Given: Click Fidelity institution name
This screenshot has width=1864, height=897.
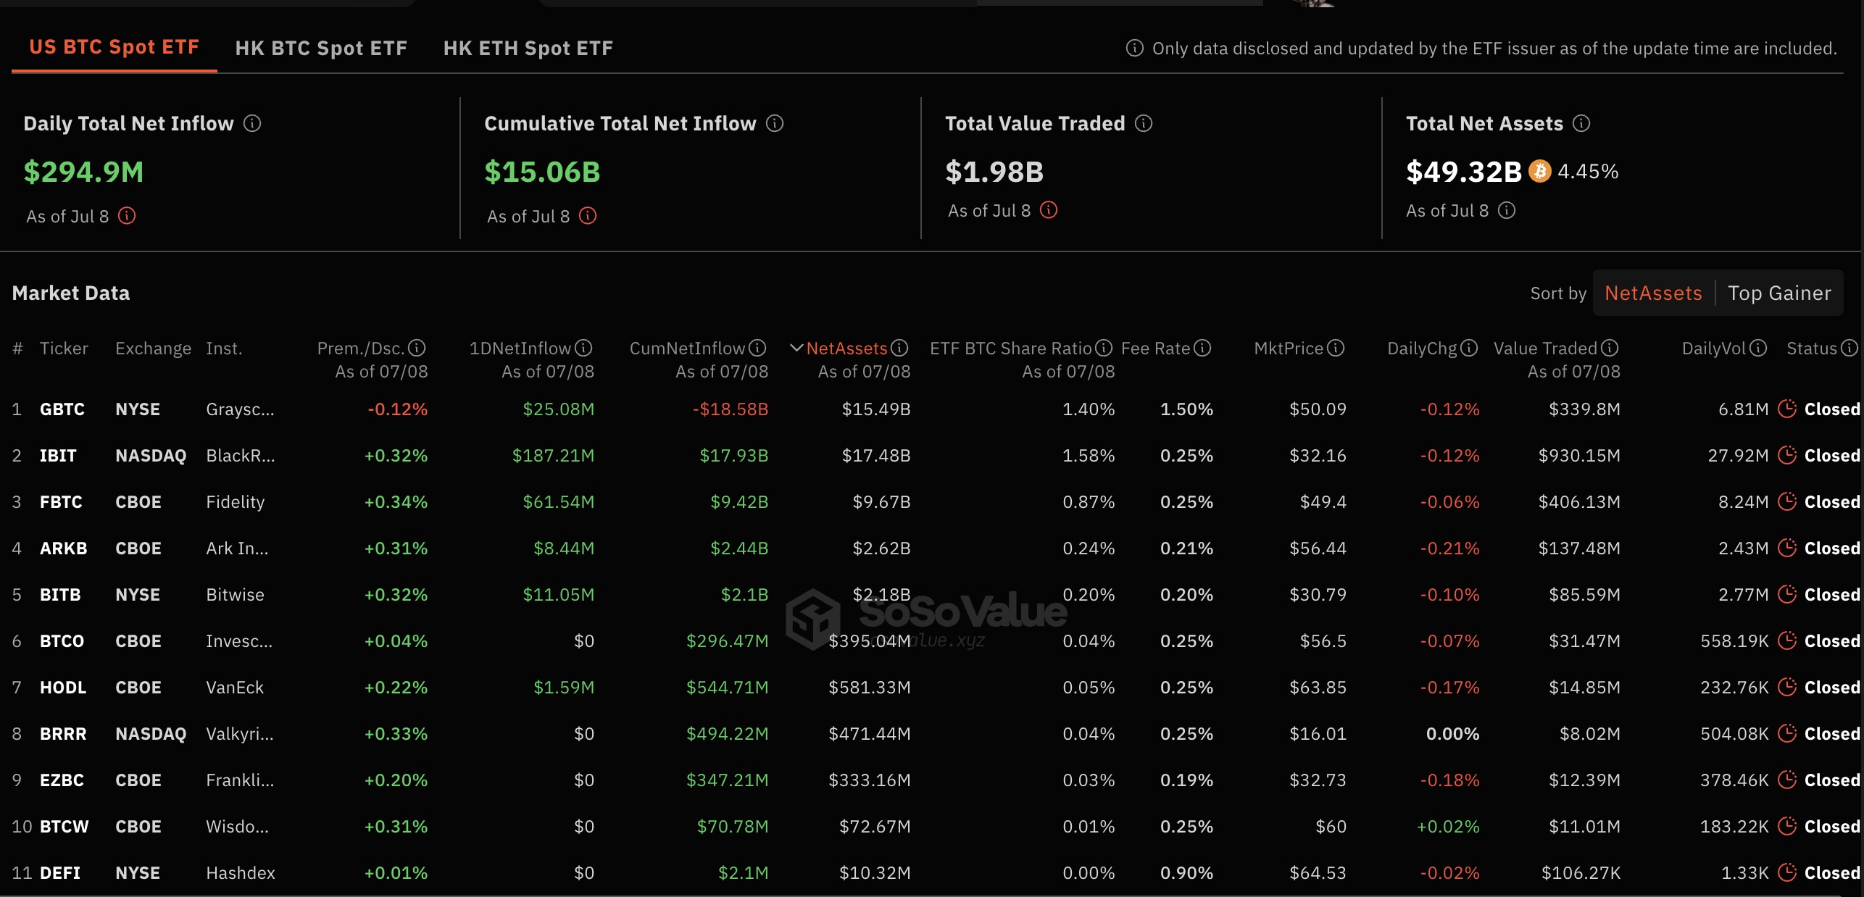Looking at the screenshot, I should click(236, 501).
